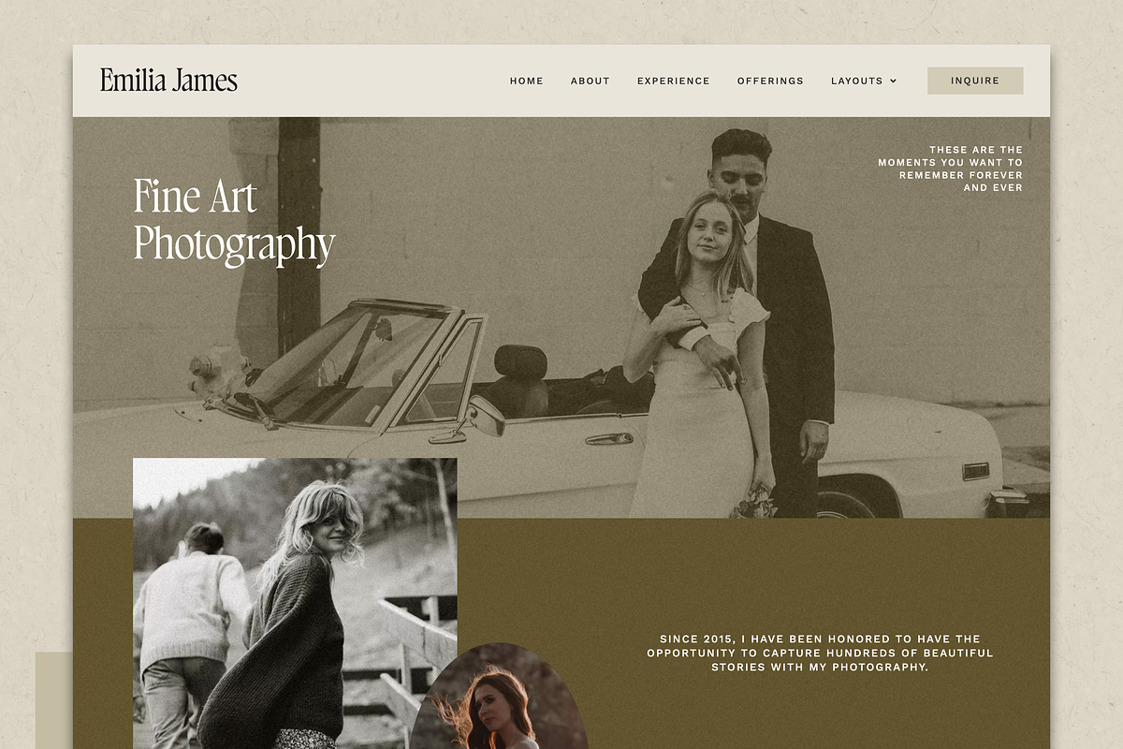Open the Offerings page link
The height and width of the screenshot is (749, 1123).
pos(770,81)
